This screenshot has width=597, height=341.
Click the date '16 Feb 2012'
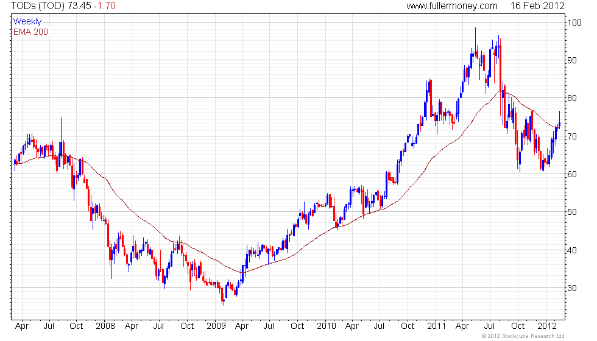(x=537, y=5)
